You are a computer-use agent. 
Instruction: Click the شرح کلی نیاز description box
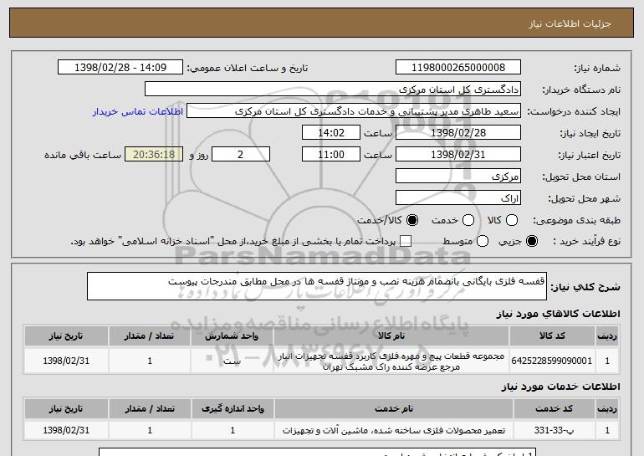click(x=317, y=286)
